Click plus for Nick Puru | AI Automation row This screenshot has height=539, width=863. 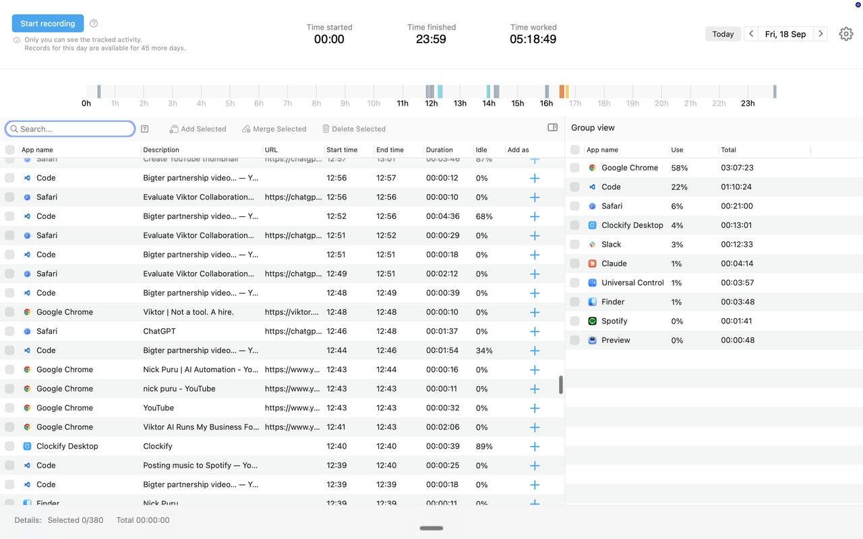(535, 370)
